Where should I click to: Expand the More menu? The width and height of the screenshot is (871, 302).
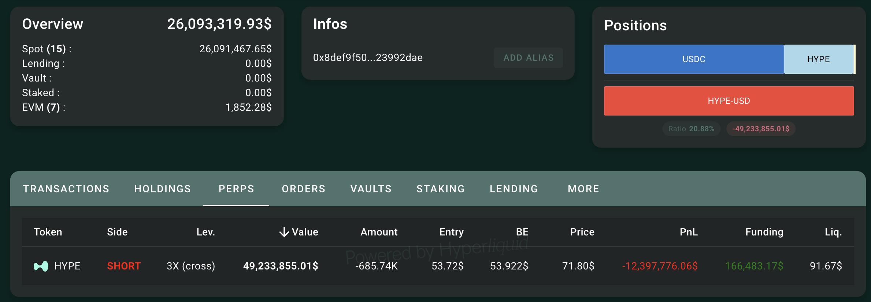[x=583, y=189]
